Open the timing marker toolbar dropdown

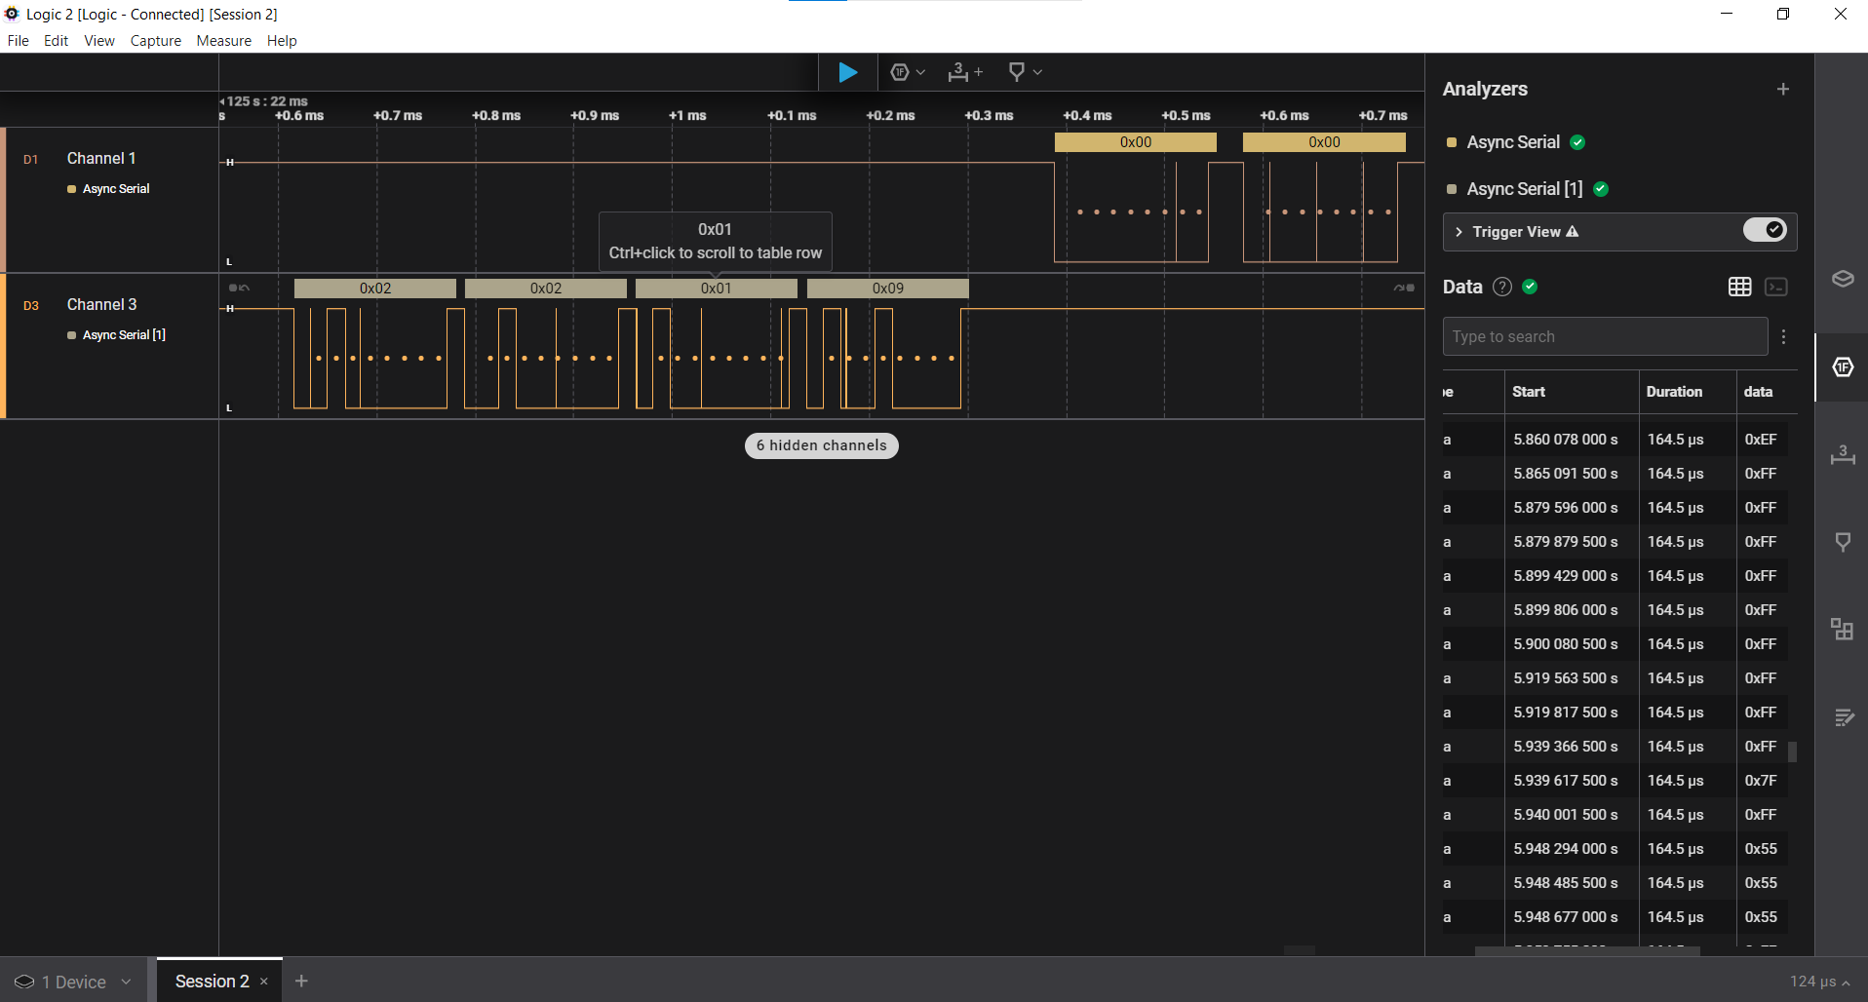tap(1025, 72)
